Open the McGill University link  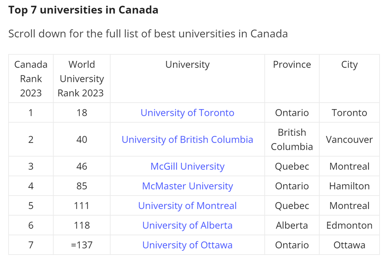187,166
